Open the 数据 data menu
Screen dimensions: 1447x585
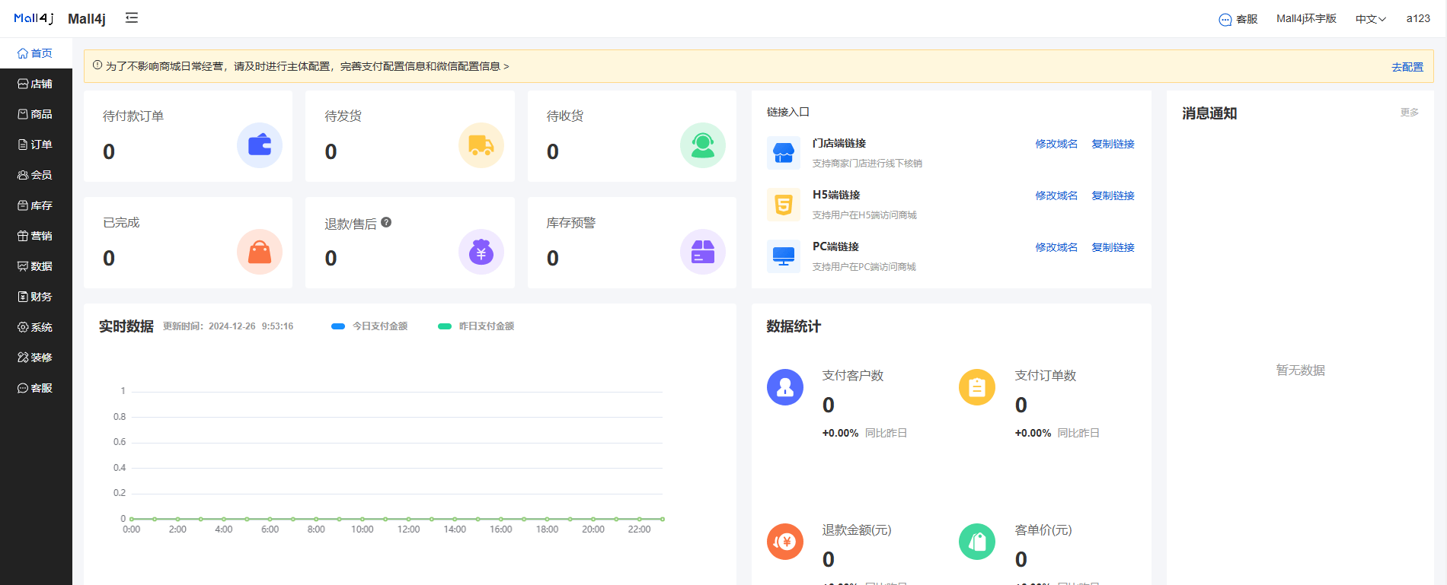pos(36,266)
